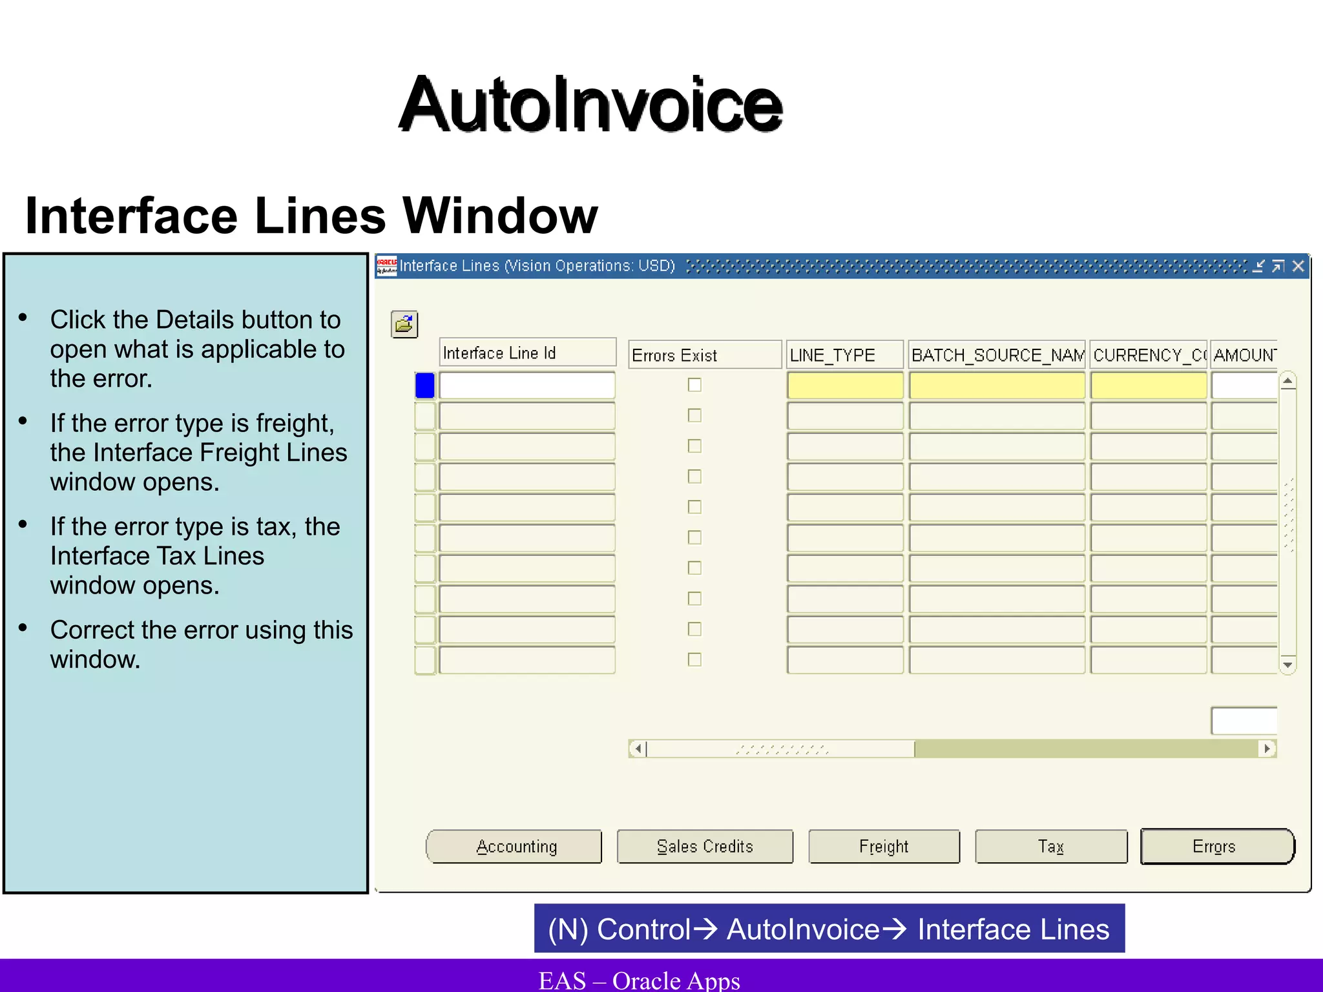Viewport: 1323px width, 992px height.
Task: Maximize the Interface Lines window
Action: pos(1278,266)
